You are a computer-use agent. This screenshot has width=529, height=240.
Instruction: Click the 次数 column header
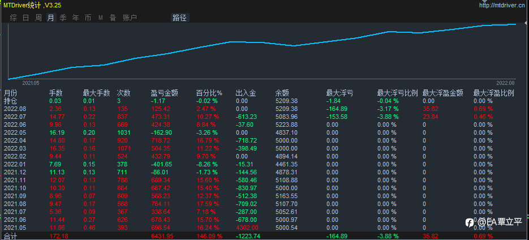(x=123, y=93)
